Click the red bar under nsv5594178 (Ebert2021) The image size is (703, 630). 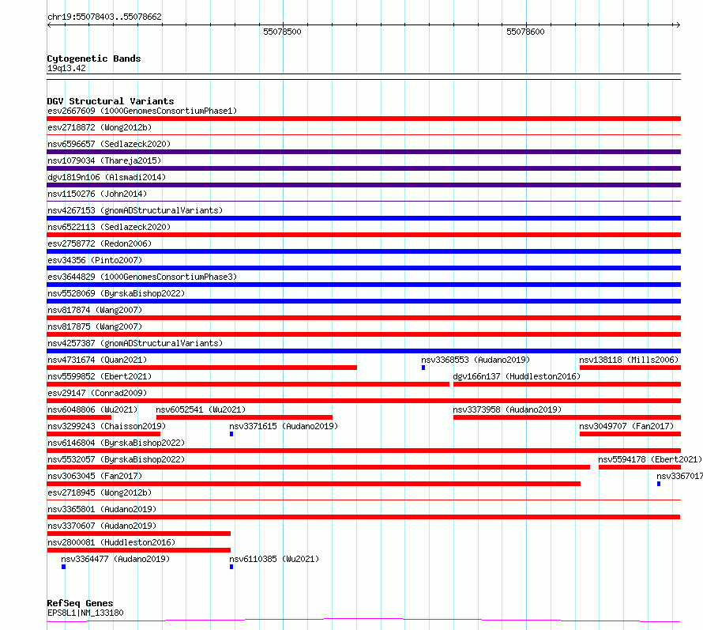(x=640, y=467)
